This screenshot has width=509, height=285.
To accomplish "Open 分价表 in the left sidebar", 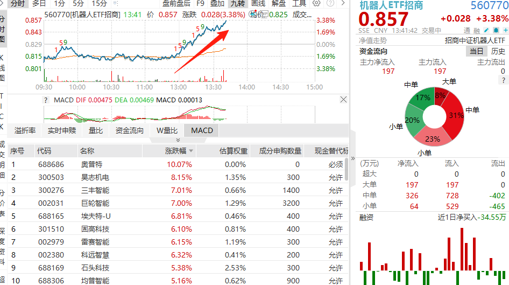I will [x=2, y=203].
